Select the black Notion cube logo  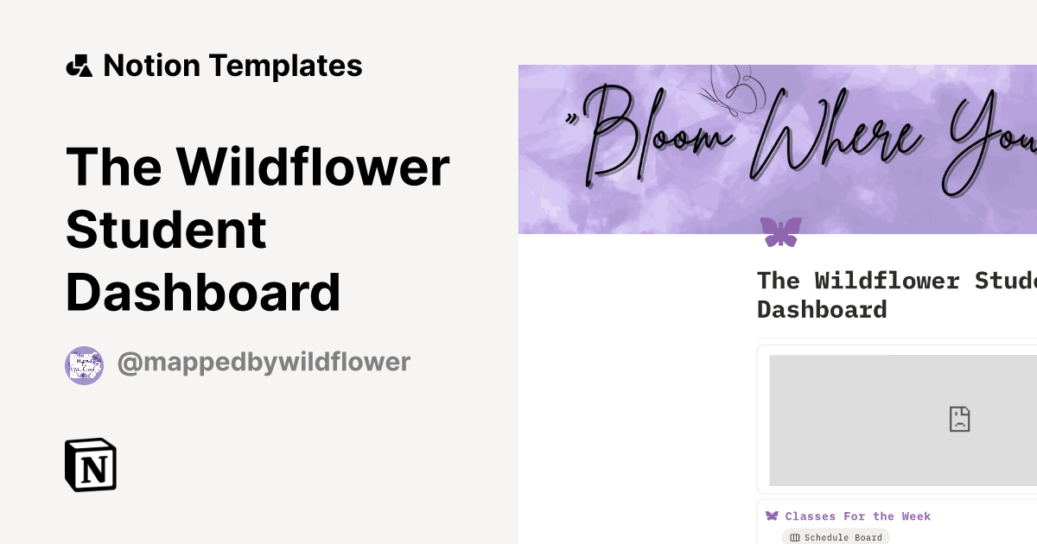coord(91,465)
